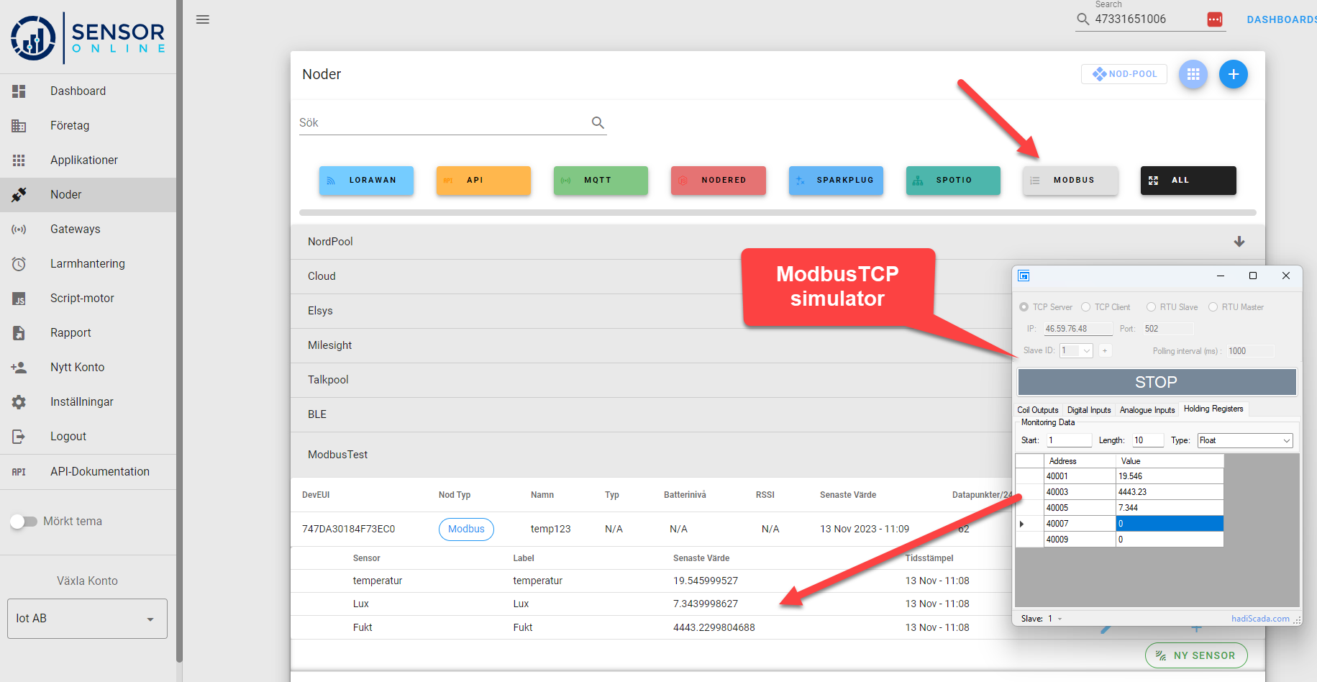Click the search magnifier icon in Sök field

[x=598, y=122]
